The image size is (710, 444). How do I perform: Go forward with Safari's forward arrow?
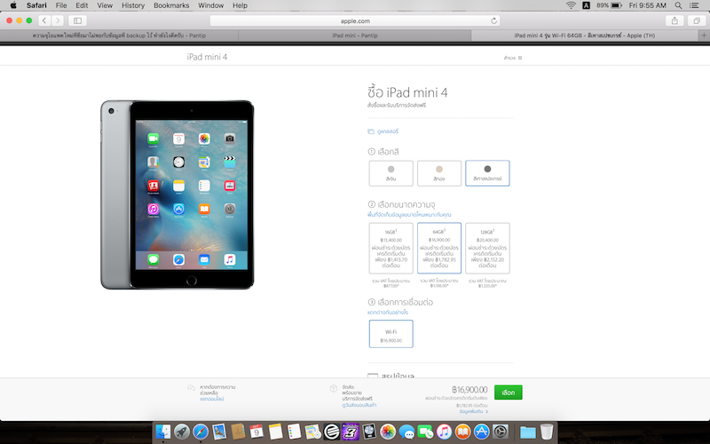58,20
